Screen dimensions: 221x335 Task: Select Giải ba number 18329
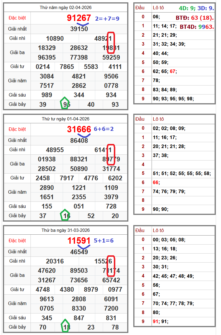(x=47, y=48)
